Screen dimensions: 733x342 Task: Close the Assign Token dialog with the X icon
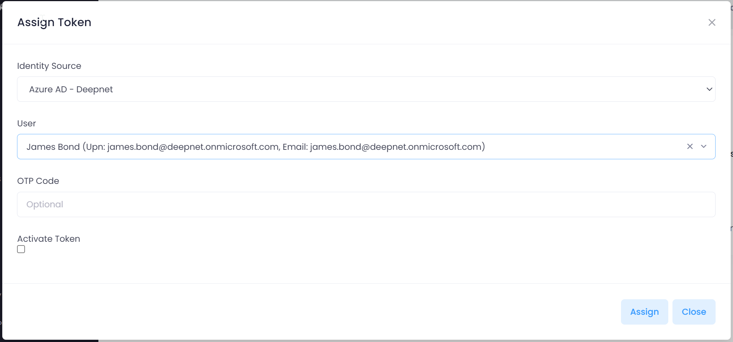click(x=711, y=23)
